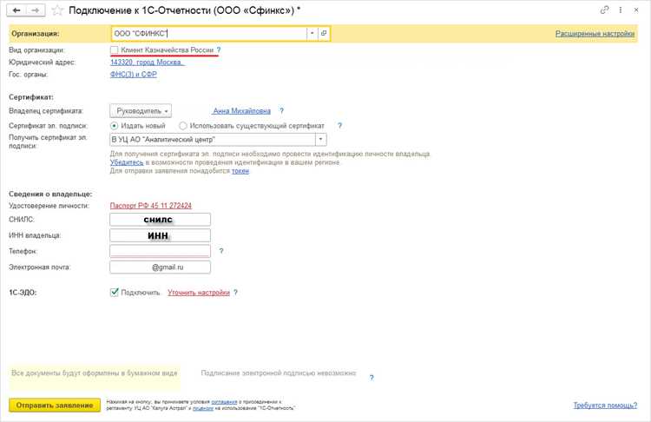Image resolution: width=651 pixels, height=422 pixels.
Task: Enable Клиент Казначейства России checkbox
Action: (115, 49)
